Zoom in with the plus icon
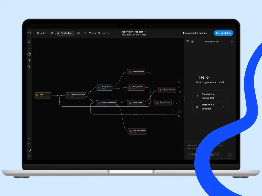This screenshot has width=262, height=196. (x=179, y=101)
